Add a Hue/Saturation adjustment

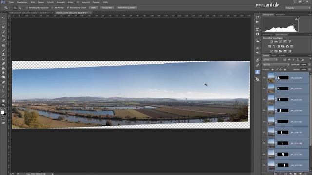pyautogui.click(x=270, y=46)
